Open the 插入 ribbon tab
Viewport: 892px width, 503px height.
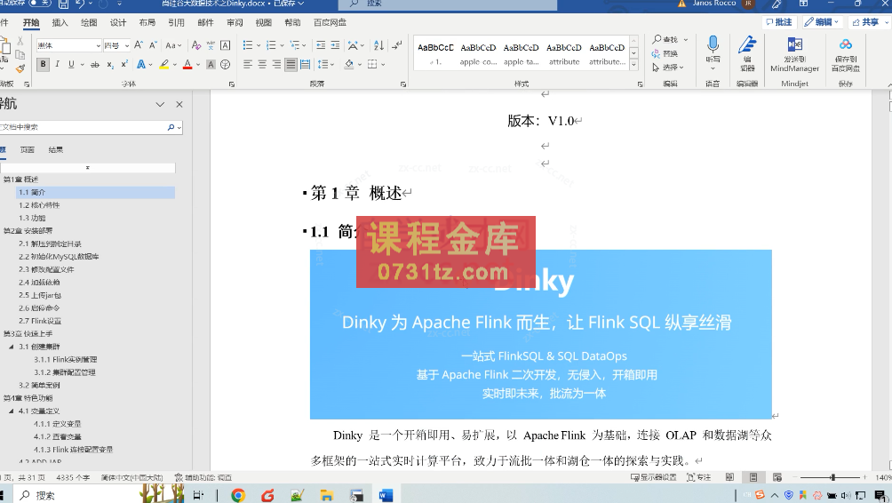click(60, 23)
